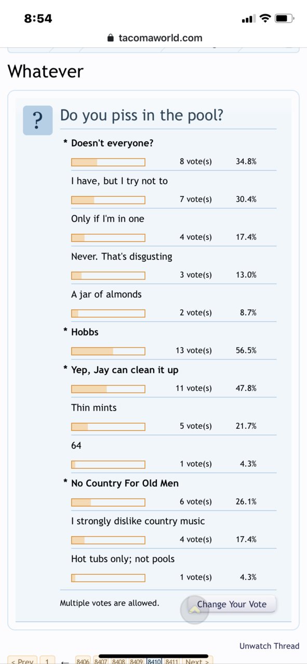The height and width of the screenshot is (664, 307).
Task: Tap the poll question mark icon
Action: tap(37, 120)
